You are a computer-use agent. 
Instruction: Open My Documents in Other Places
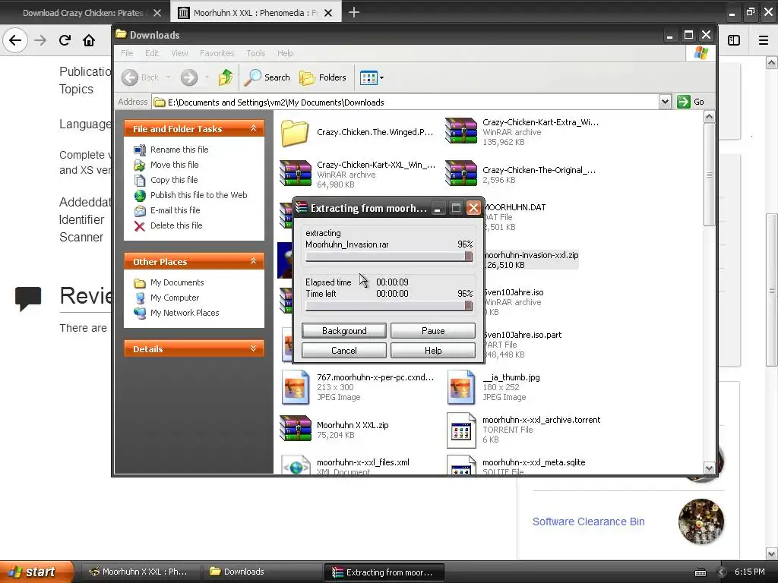coord(177,282)
